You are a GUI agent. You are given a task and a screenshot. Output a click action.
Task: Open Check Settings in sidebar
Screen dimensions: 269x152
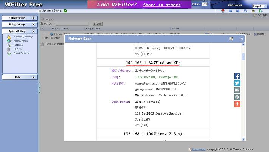click(21, 53)
